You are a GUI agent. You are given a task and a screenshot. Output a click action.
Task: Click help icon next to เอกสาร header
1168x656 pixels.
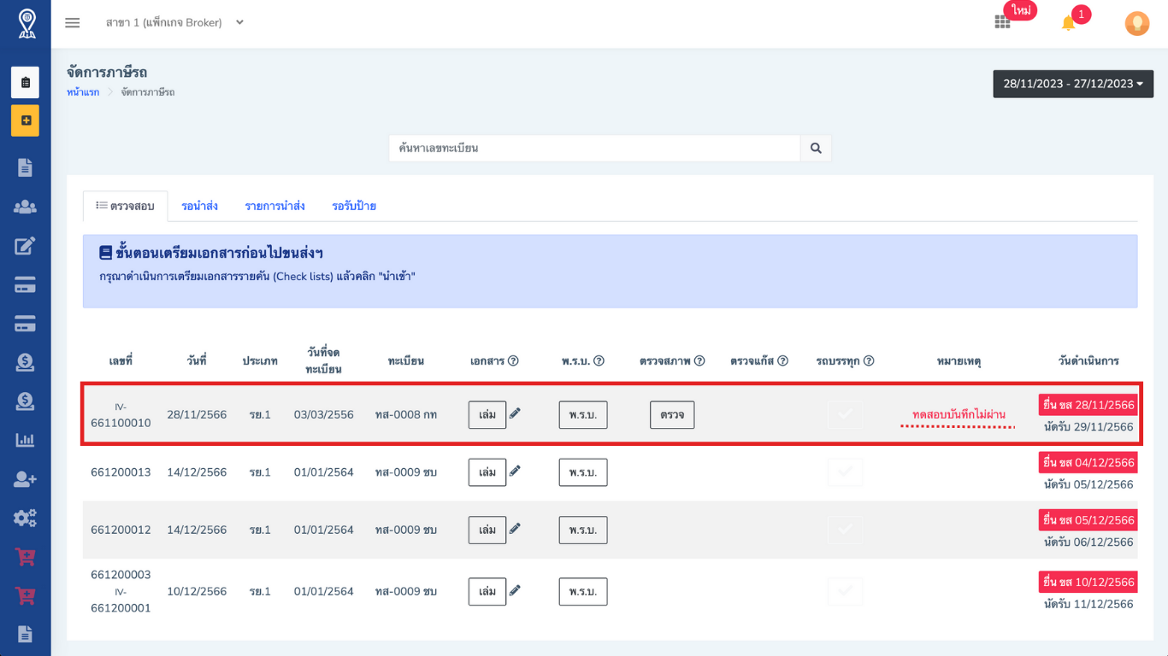point(513,361)
